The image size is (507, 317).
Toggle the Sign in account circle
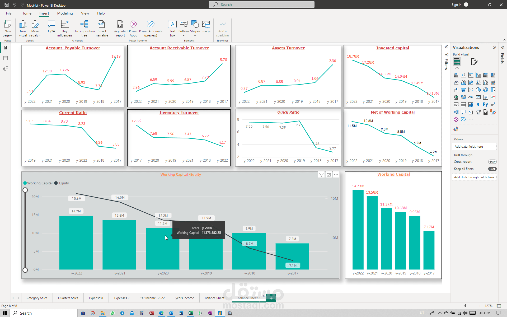pyautogui.click(x=466, y=4)
